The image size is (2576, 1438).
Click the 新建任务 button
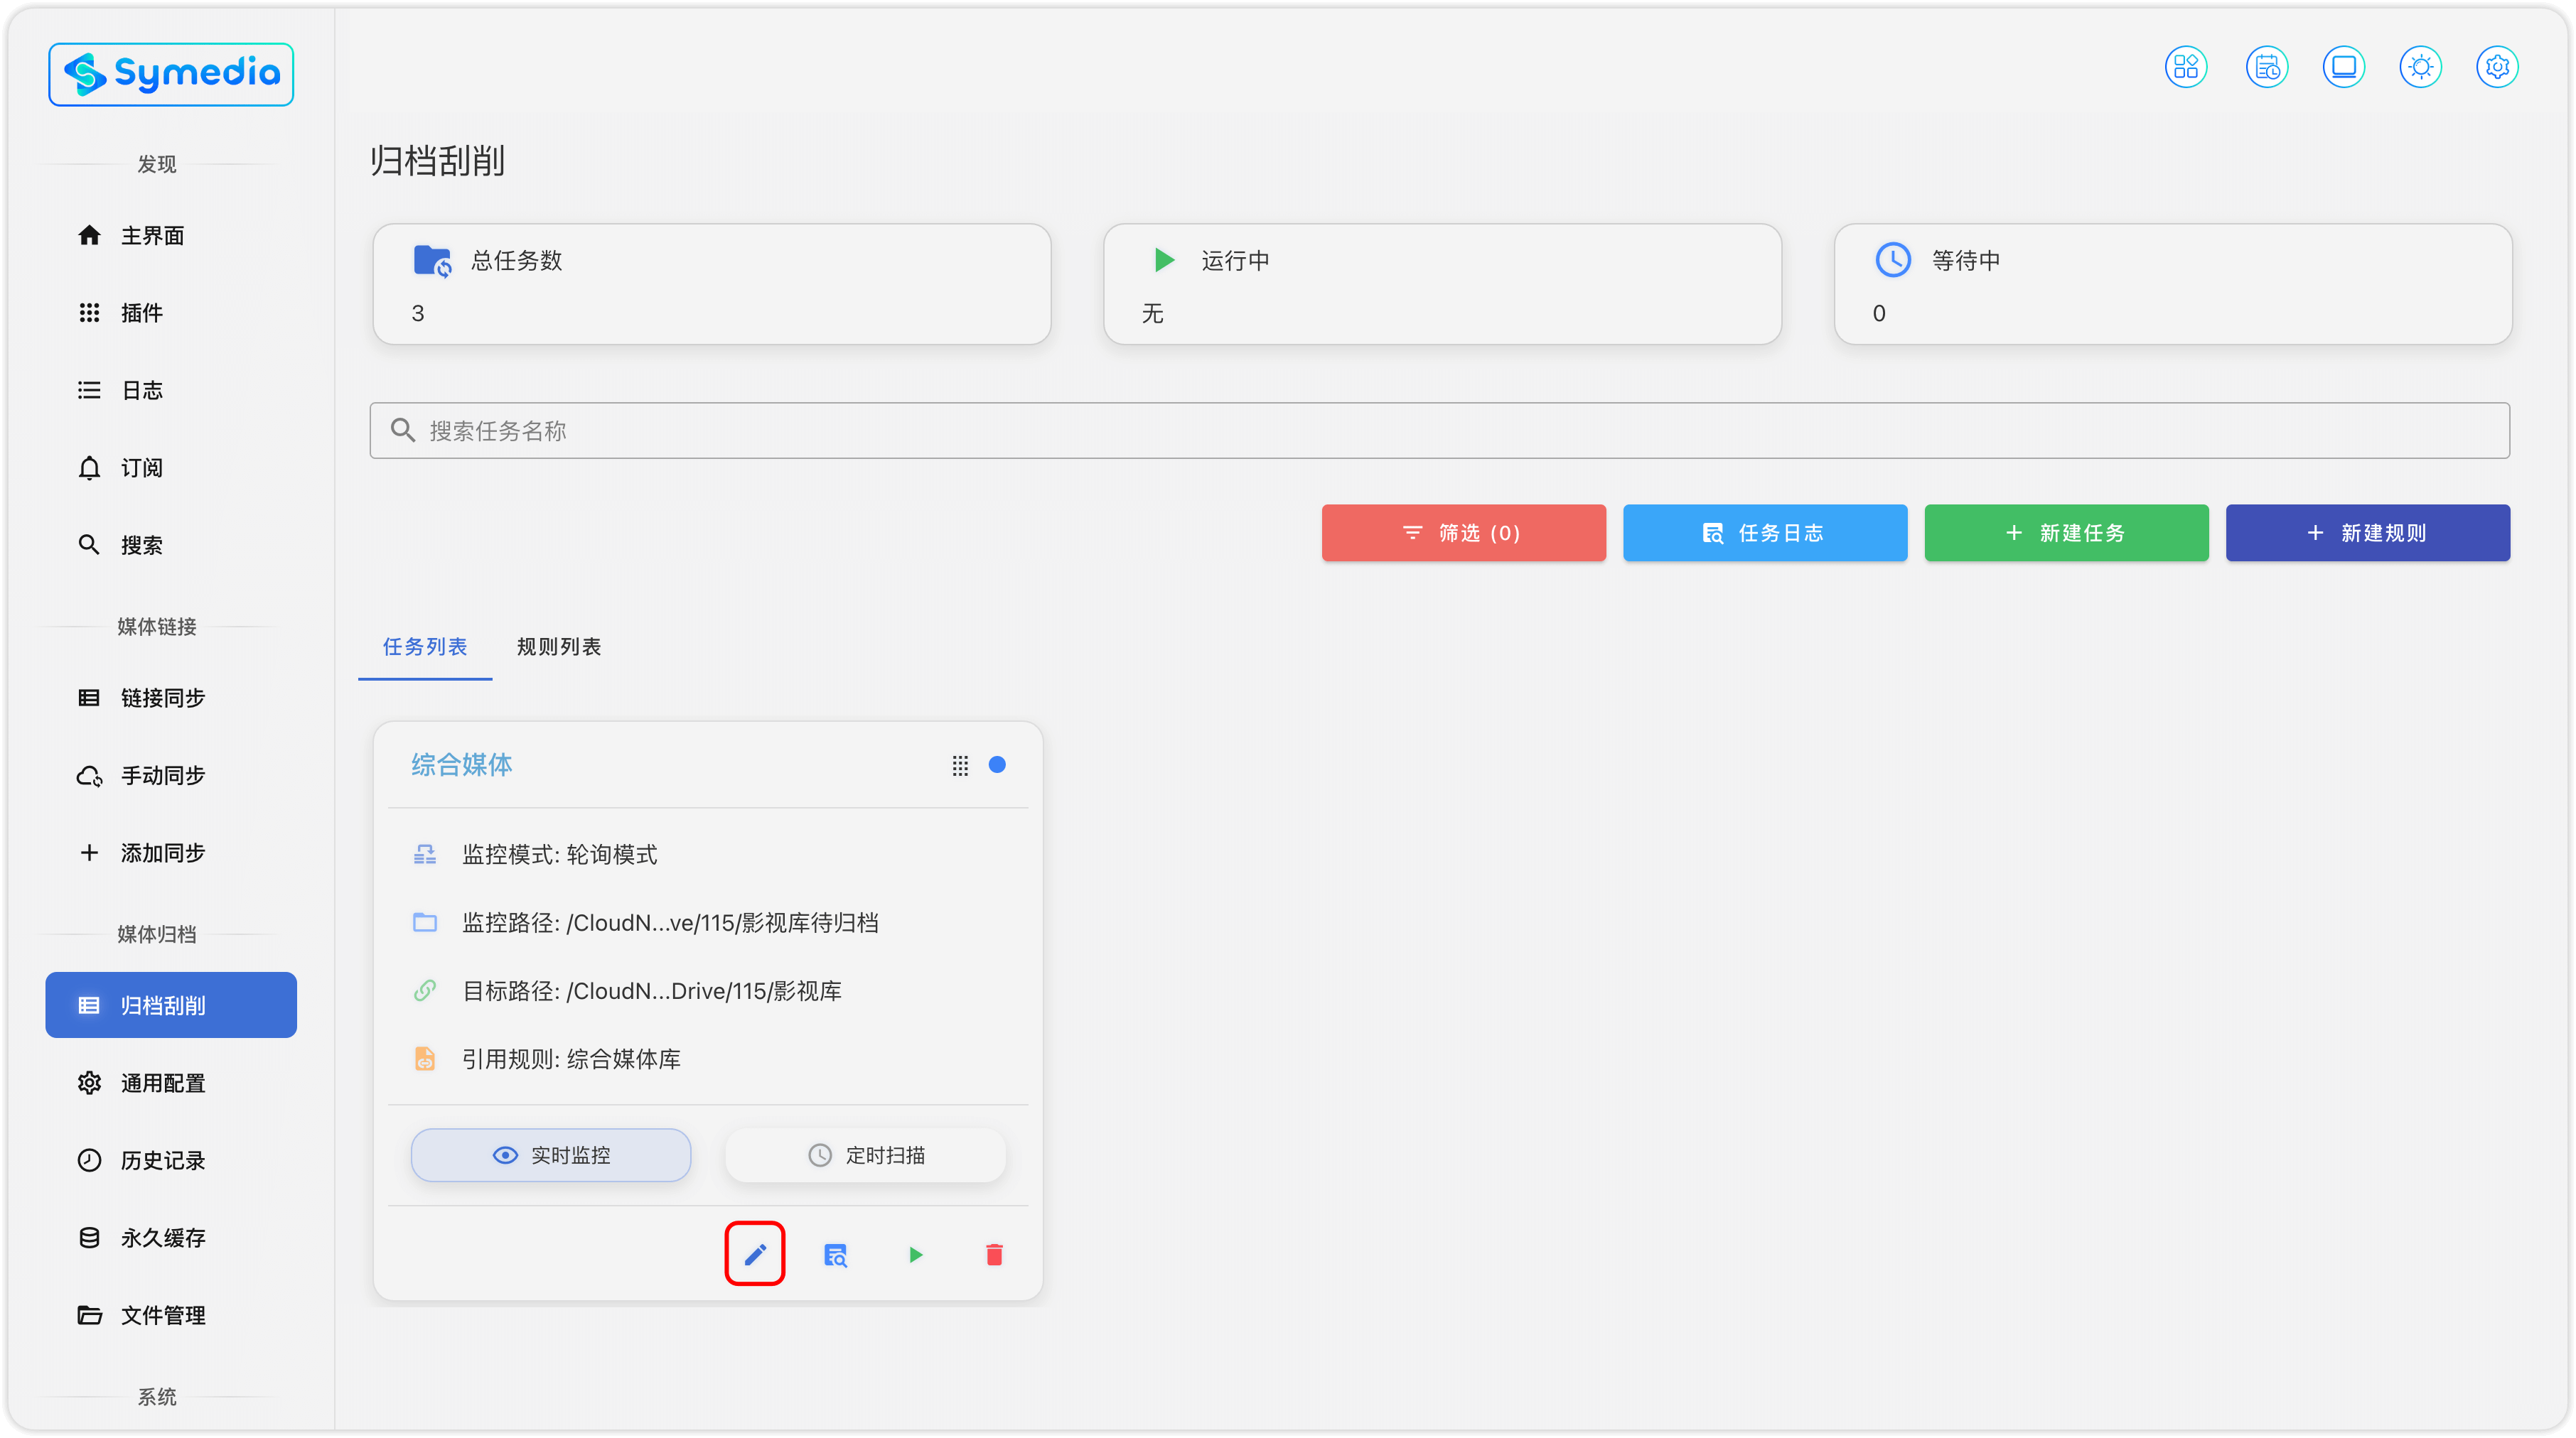coord(2066,533)
